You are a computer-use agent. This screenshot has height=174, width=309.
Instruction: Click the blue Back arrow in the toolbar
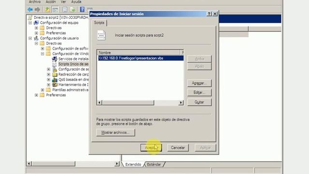pyautogui.click(x=30, y=9)
